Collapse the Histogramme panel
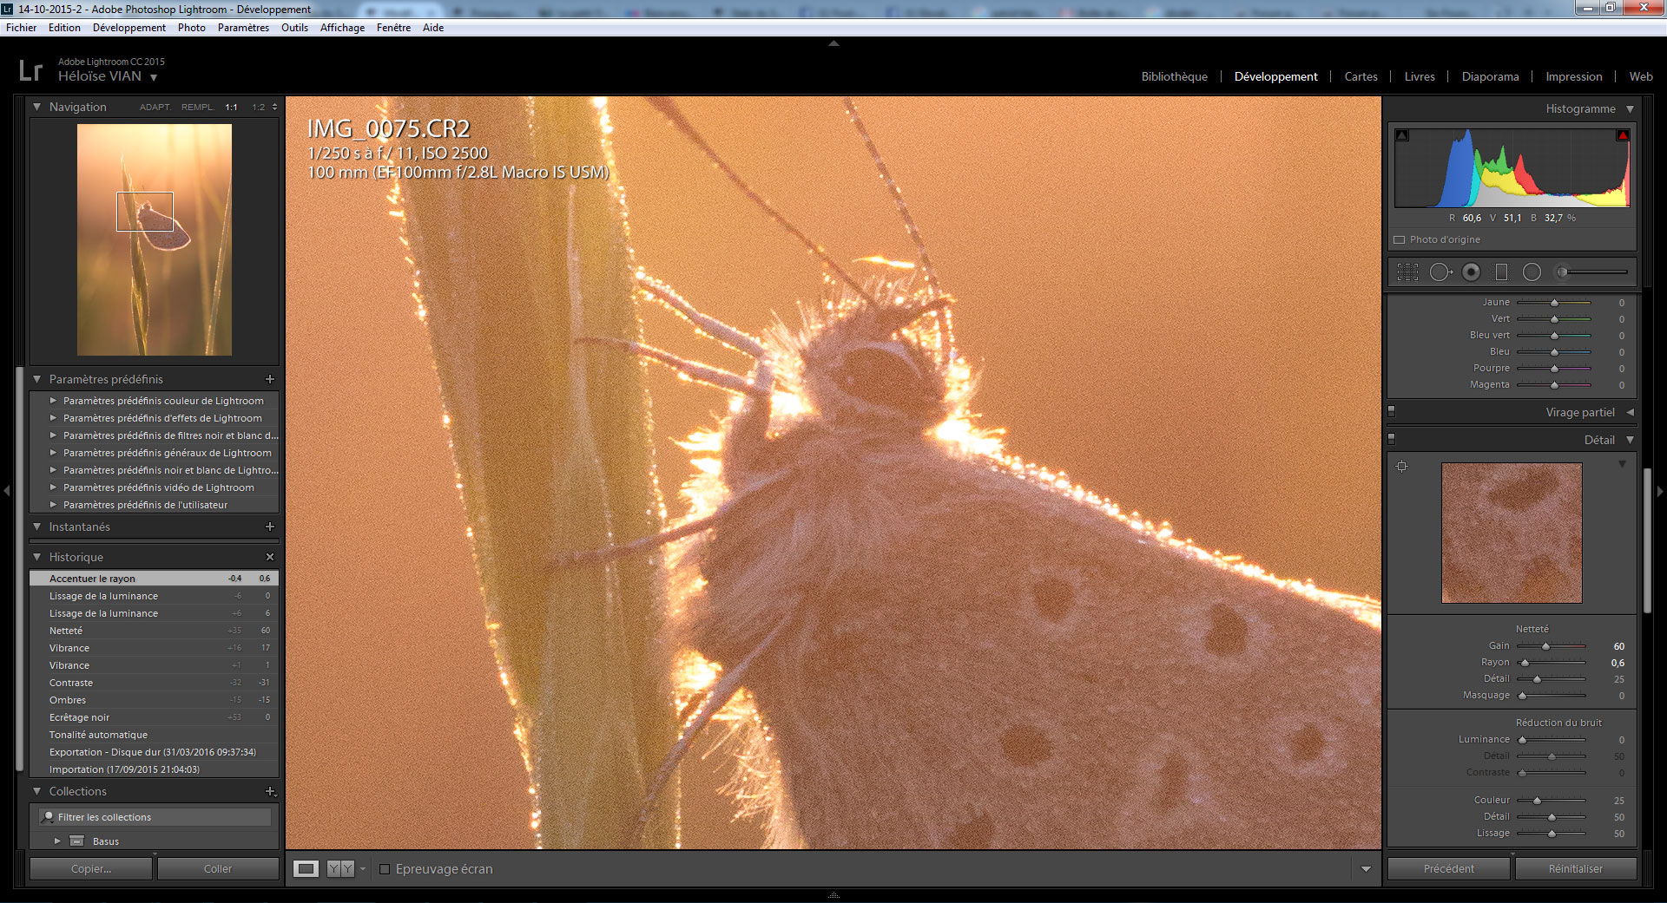Image resolution: width=1667 pixels, height=903 pixels. pyautogui.click(x=1630, y=109)
